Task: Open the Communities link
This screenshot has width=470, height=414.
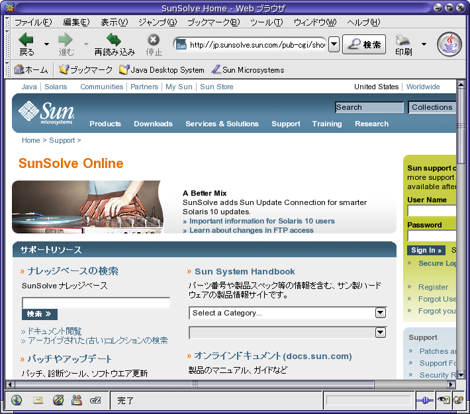Action: tap(102, 87)
